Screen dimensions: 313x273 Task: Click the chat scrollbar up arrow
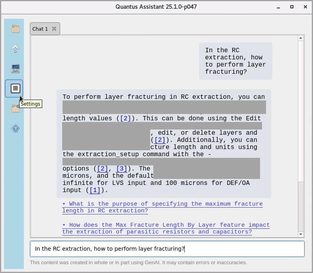[301, 38]
